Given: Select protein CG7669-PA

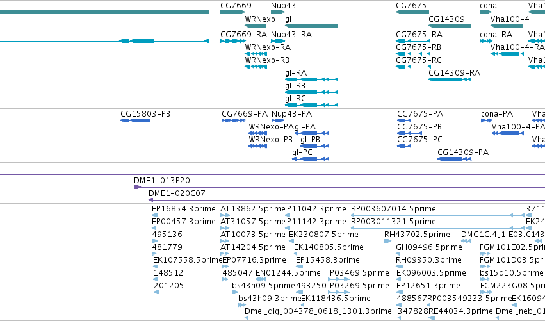Looking at the screenshot, I should coord(234,120).
